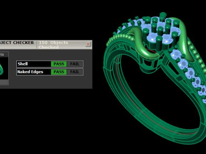Select FAIL for Shell check
206x154 pixels.
click(75, 64)
